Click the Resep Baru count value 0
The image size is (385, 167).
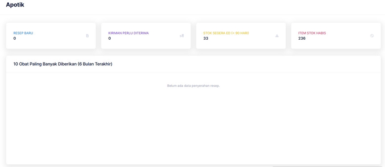[x=15, y=38]
